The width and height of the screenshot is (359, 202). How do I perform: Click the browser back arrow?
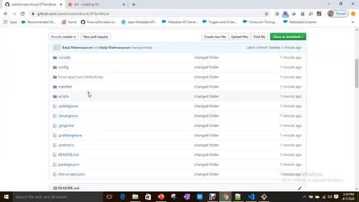6,13
